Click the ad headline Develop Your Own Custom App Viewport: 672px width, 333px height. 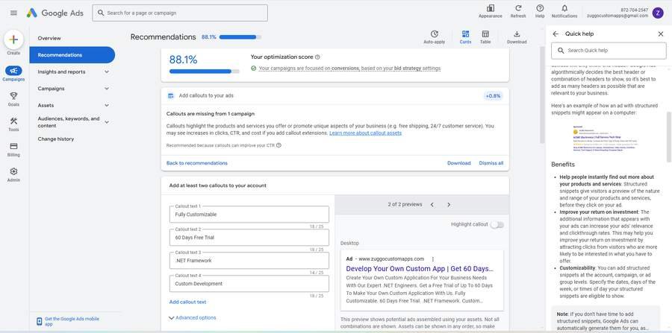[420, 269]
